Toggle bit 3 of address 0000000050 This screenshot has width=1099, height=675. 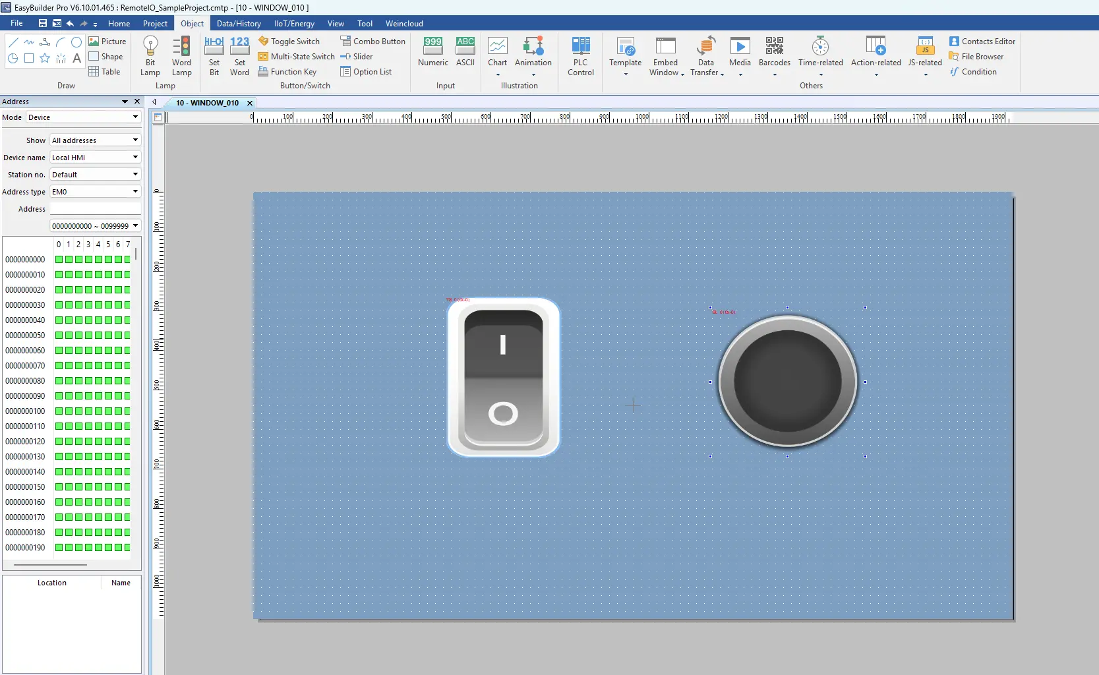pyautogui.click(x=88, y=335)
